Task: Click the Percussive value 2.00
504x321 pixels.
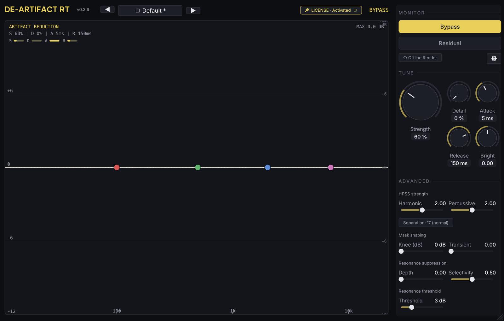Action: [490, 203]
